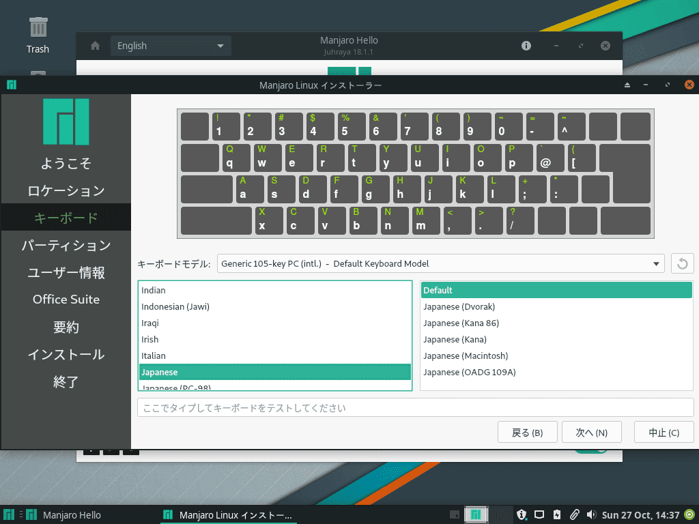Viewport: 699px width, 524px height.
Task: Open the keyboard model dropdown
Action: click(440, 263)
